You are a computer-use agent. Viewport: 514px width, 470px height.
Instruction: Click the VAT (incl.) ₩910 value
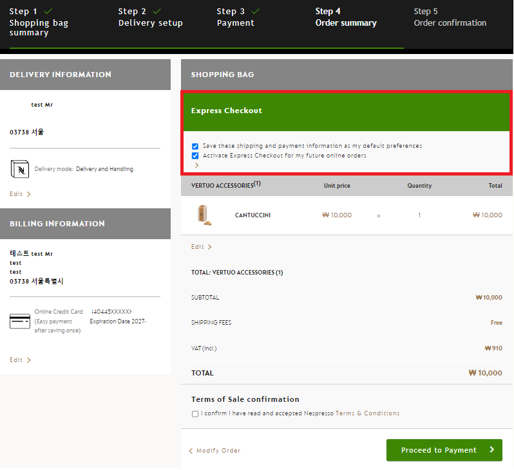pos(493,348)
